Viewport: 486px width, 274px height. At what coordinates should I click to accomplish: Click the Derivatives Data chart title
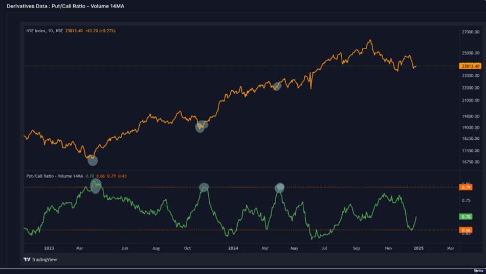[x=64, y=5]
